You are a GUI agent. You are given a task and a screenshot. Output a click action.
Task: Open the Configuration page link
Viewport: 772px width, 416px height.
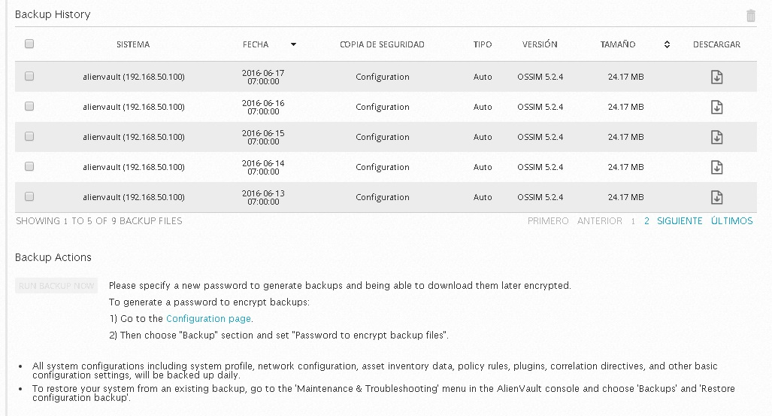pos(208,318)
